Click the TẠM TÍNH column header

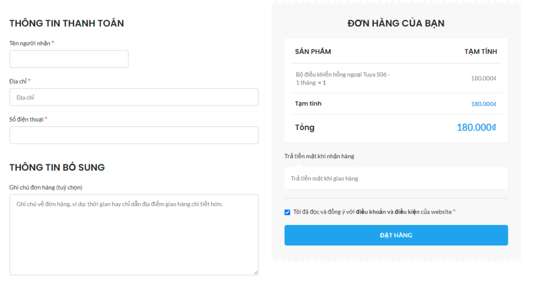coord(481,52)
